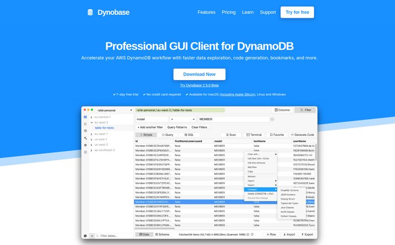This screenshot has width=395, height=245.
Task: Open the settings gear sidebar icon
Action: (x=85, y=145)
